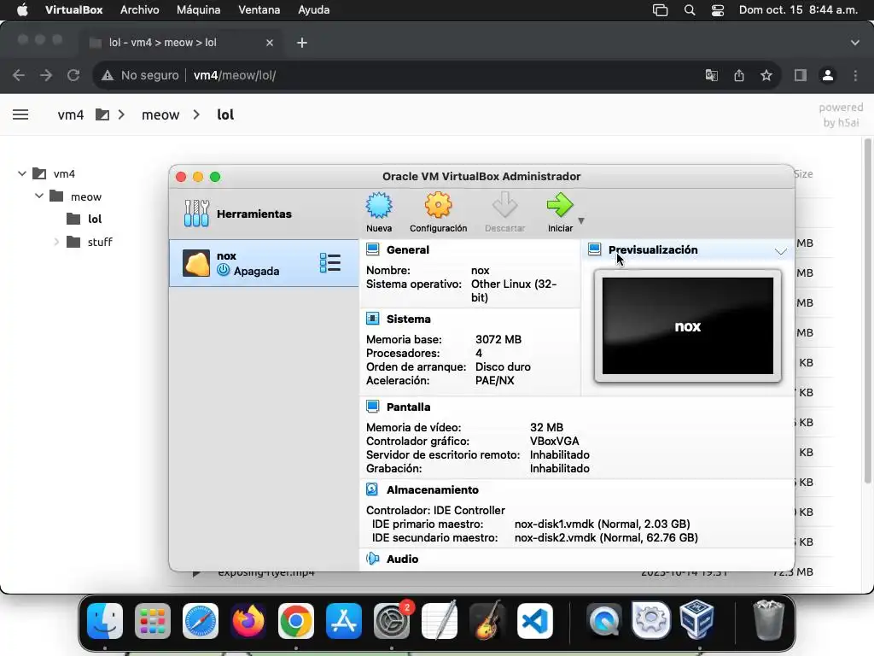The height and width of the screenshot is (656, 874).
Task: Click the Nueva (new VM) toolbar icon
Action: tap(379, 205)
